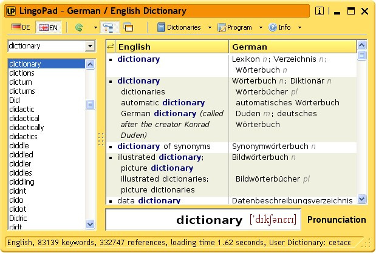
Task: Open the dropdown arrow next to refresh icon
Action: (x=95, y=27)
